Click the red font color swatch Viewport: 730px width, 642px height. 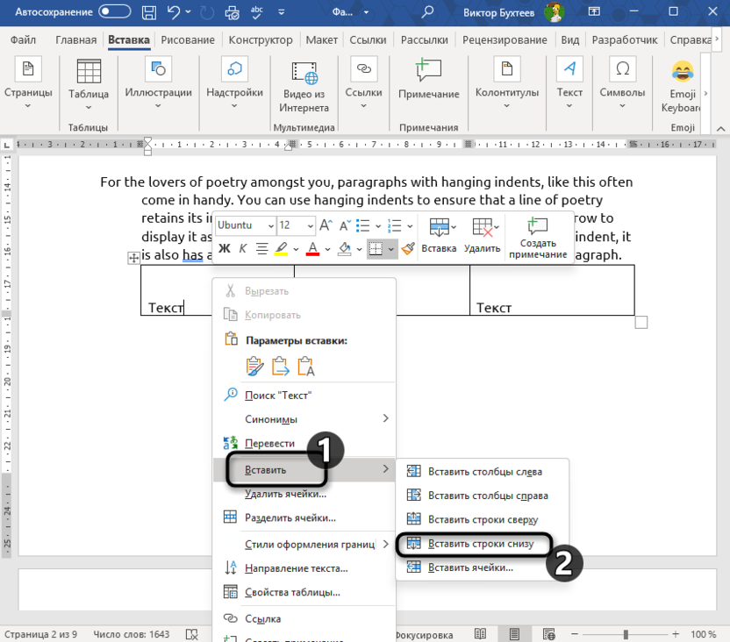(312, 249)
